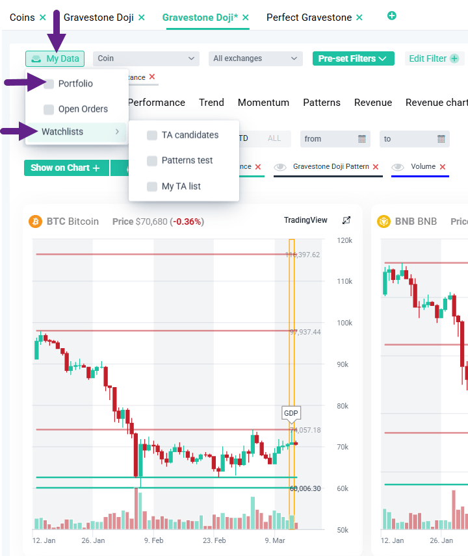Open the All exchanges dropdown
This screenshot has width=468, height=556.
click(255, 58)
